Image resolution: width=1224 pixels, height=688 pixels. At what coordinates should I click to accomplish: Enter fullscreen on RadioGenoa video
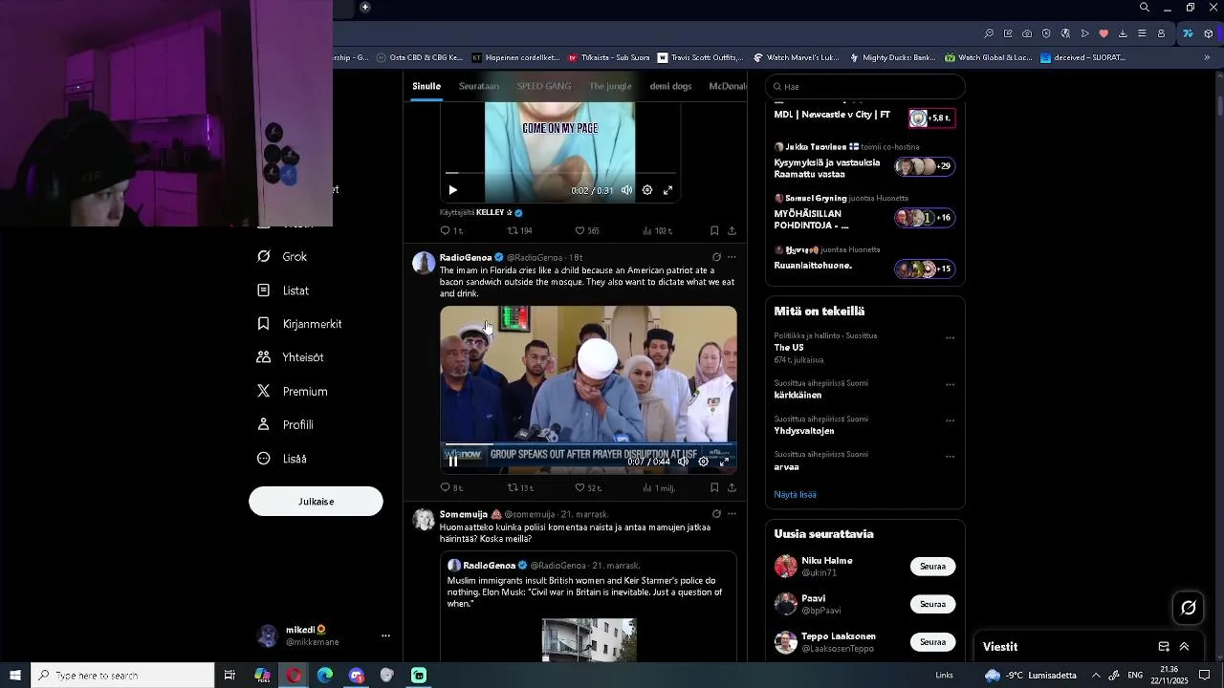click(x=725, y=462)
